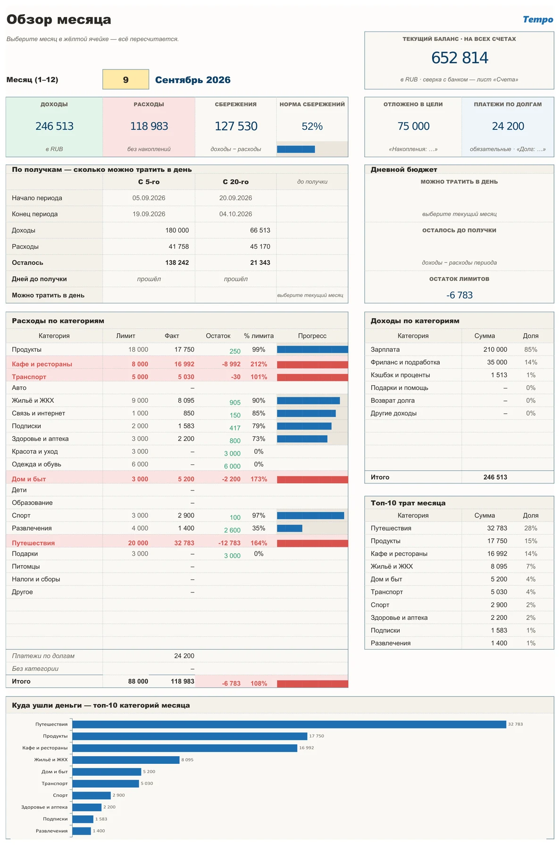Select the "С 5-го" column header
Image resolution: width=560 pixels, height=845 pixels.
149,182
